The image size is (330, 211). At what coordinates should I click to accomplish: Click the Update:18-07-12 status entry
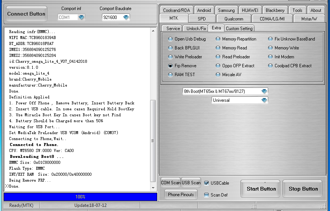(91, 205)
